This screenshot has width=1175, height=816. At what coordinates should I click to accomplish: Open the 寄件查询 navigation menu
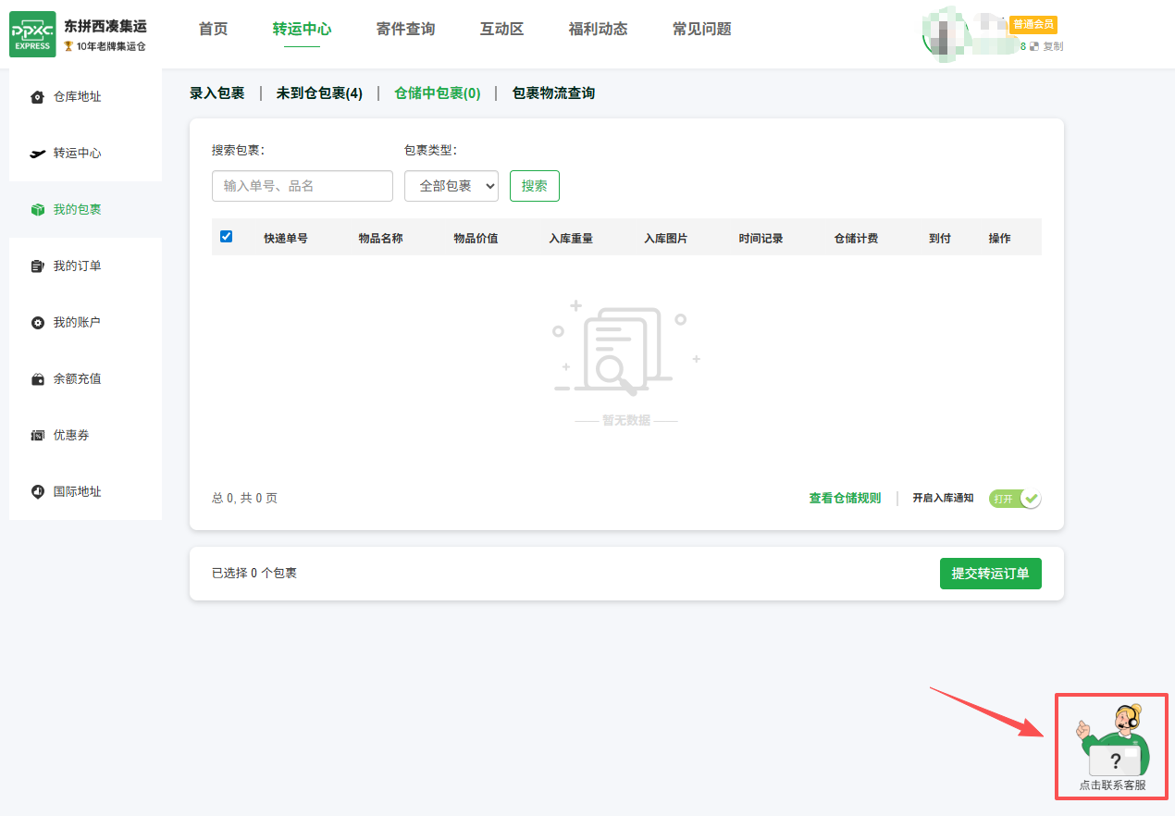tap(405, 29)
